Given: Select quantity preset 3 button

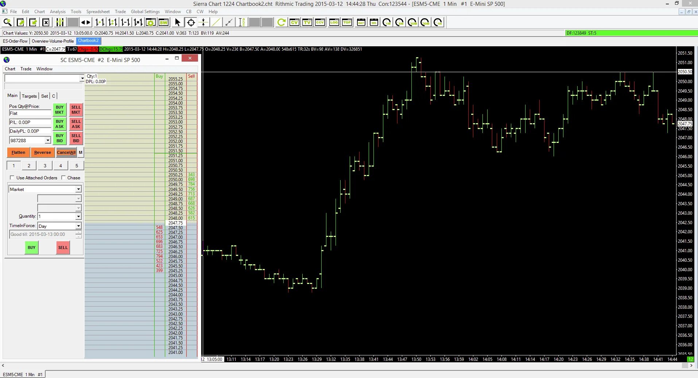Looking at the screenshot, I should click(x=45, y=165).
